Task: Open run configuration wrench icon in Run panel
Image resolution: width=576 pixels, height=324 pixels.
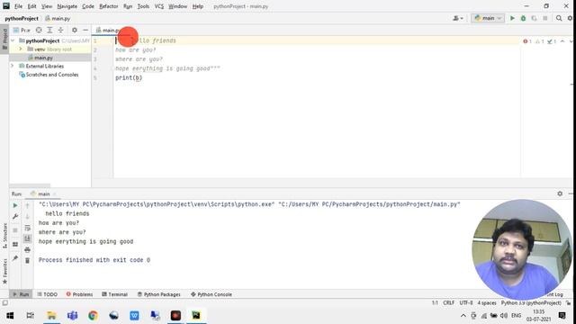Action: click(x=15, y=216)
